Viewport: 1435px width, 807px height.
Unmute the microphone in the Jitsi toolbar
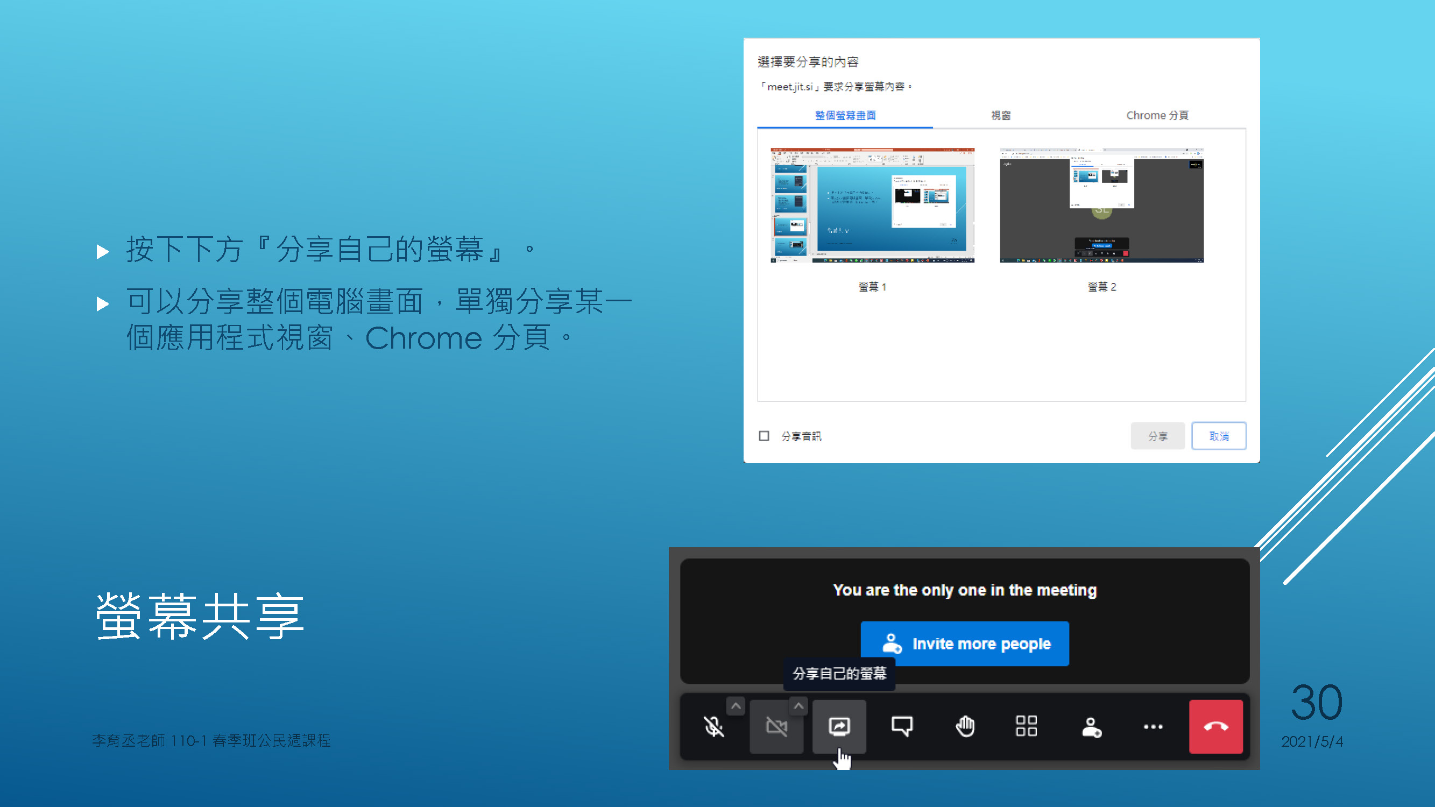(713, 727)
